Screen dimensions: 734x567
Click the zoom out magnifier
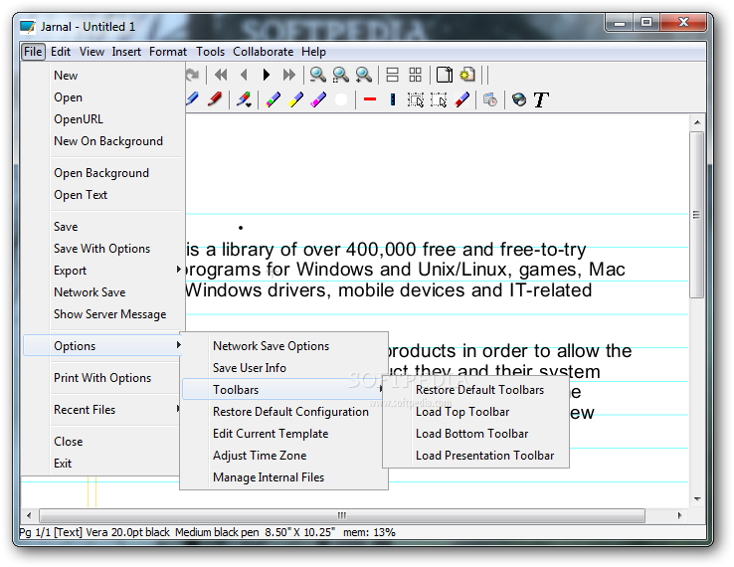point(318,75)
